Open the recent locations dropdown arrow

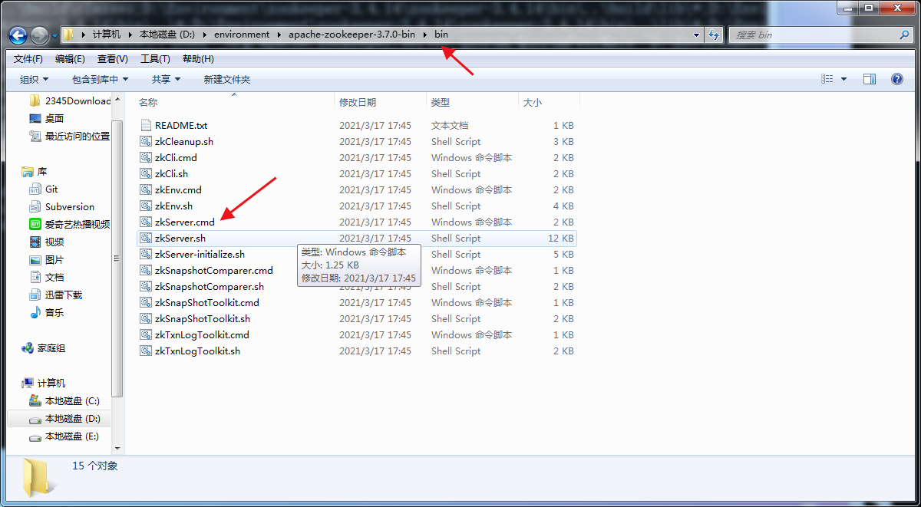(x=54, y=36)
